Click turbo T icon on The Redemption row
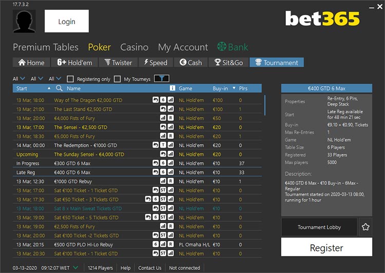Image resolution: width=385 pixels, height=273 pixels. (163, 145)
